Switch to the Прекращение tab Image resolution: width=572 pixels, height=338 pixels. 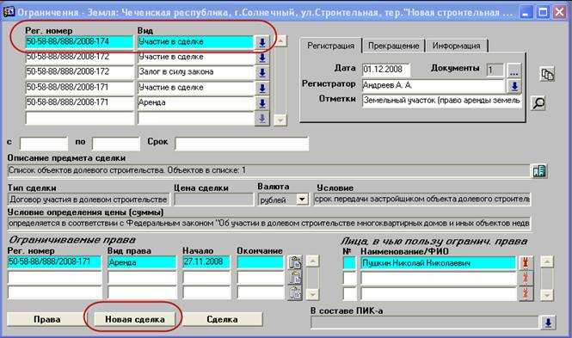[393, 46]
